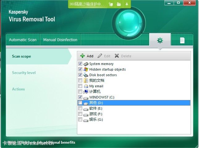Click the Edit button label
Viewport: 199px width, 148px height.
pos(107,56)
